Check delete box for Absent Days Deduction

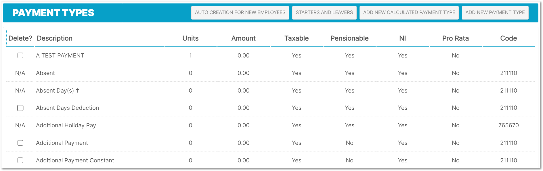point(20,108)
